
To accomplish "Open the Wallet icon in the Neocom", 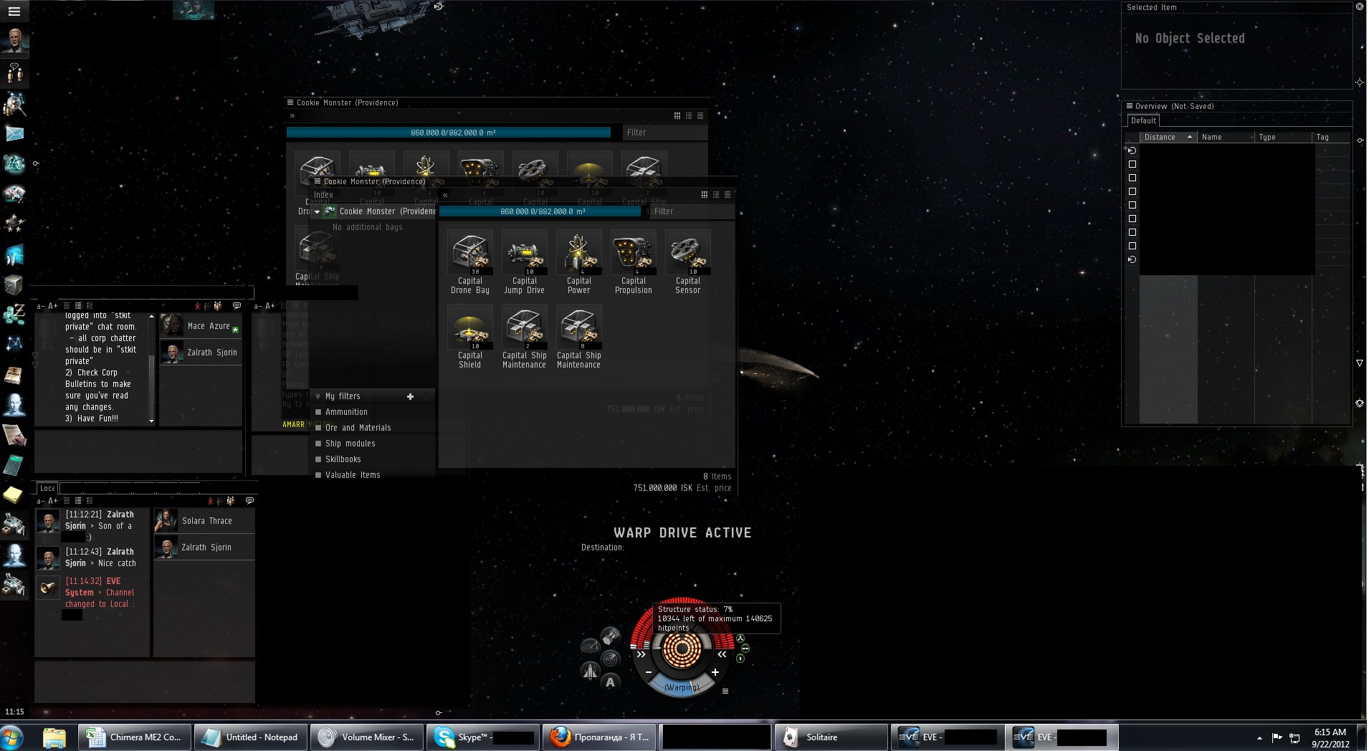I will [x=14, y=313].
